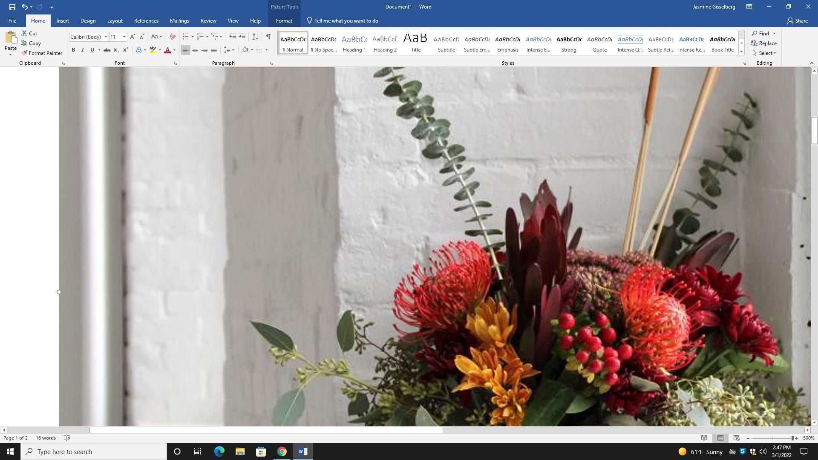Click the Strikethrough icon

point(107,50)
